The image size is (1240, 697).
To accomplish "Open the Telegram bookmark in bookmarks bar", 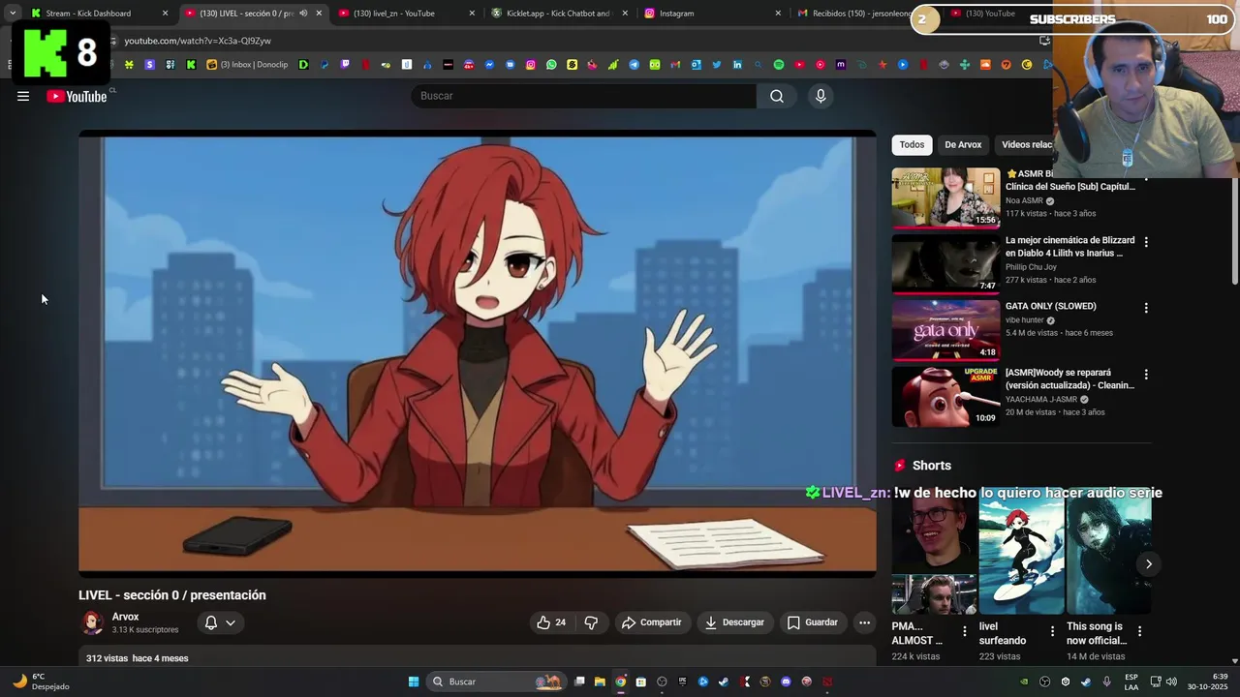I will tap(634, 65).
